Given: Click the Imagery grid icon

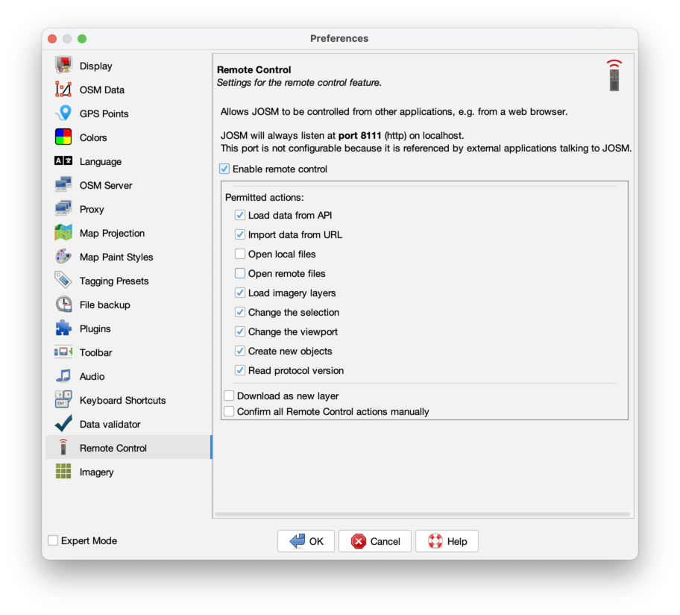Looking at the screenshot, I should tap(63, 472).
